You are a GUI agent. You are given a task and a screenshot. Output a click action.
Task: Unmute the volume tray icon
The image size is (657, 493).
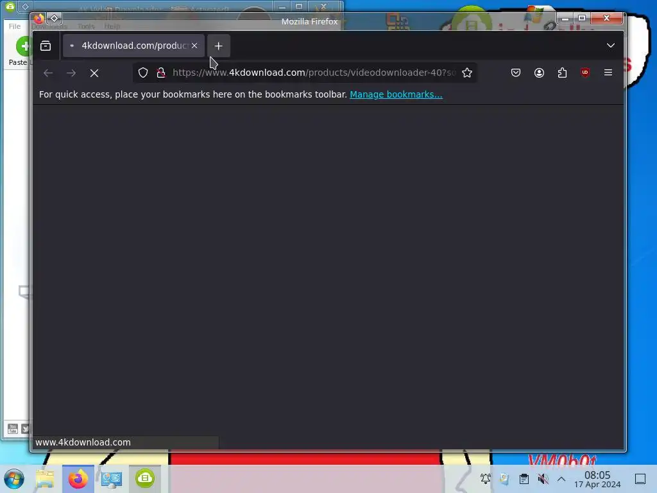point(543,479)
